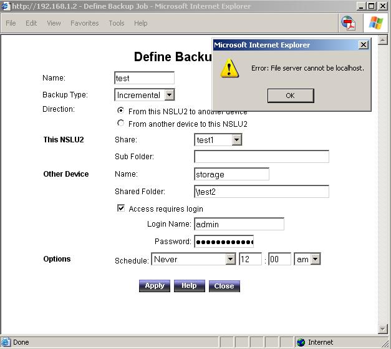Open the File menu
This screenshot has height=349, width=391.
point(11,23)
